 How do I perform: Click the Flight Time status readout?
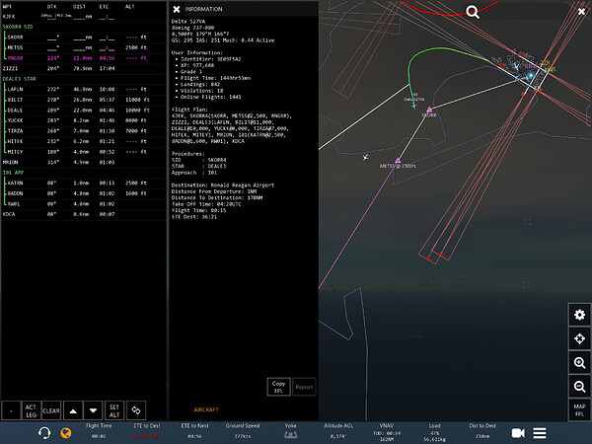pyautogui.click(x=99, y=431)
